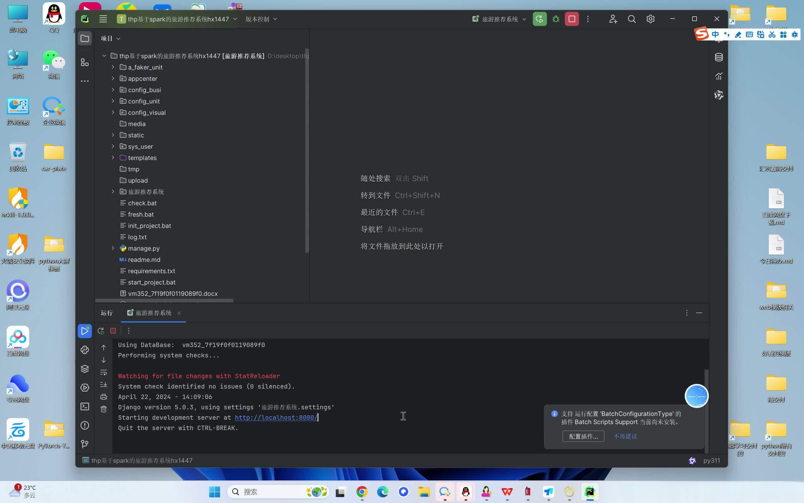Click the Search Everywhere magnifier icon
The height and width of the screenshot is (503, 804).
tap(632, 19)
